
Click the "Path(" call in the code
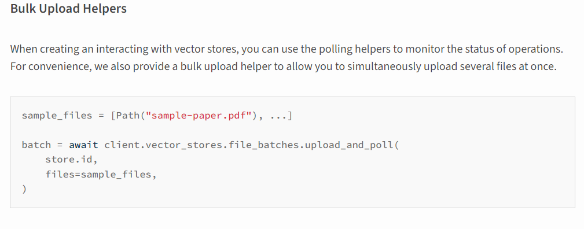pos(131,116)
